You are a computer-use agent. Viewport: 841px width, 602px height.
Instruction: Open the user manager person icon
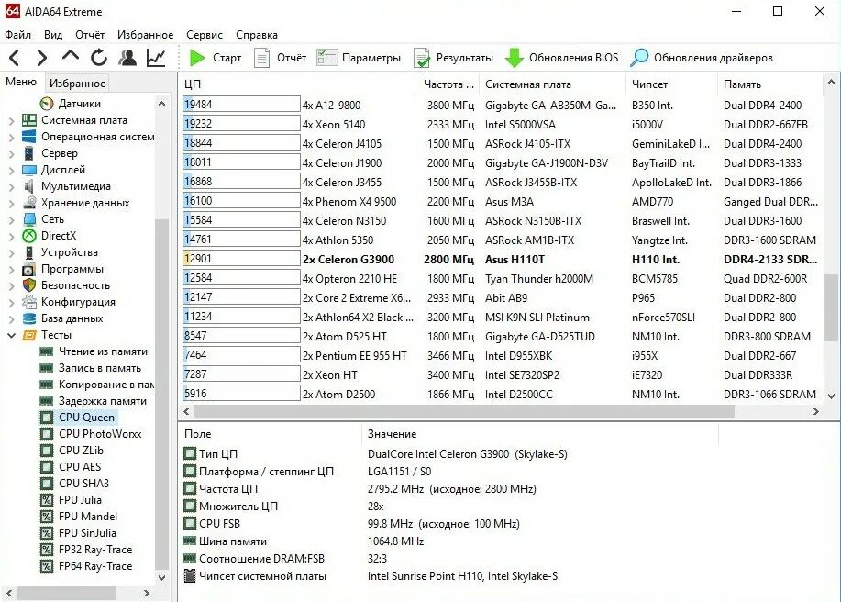[x=127, y=58]
